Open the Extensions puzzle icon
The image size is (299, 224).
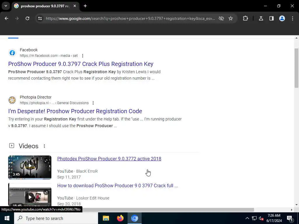pyautogui.click(x=245, y=18)
